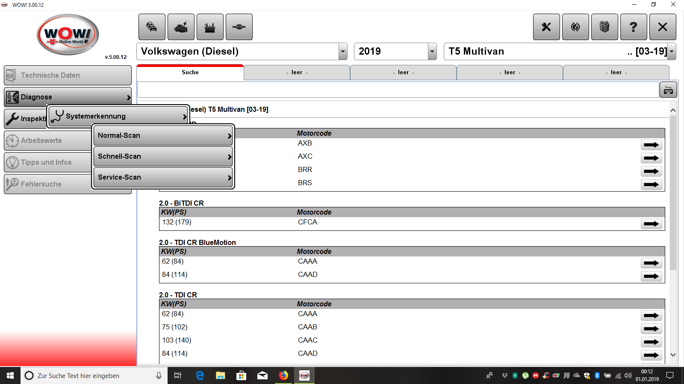Viewport: 684px width, 384px height.
Task: Open Technische Daten in the sidebar
Action: click(68, 75)
